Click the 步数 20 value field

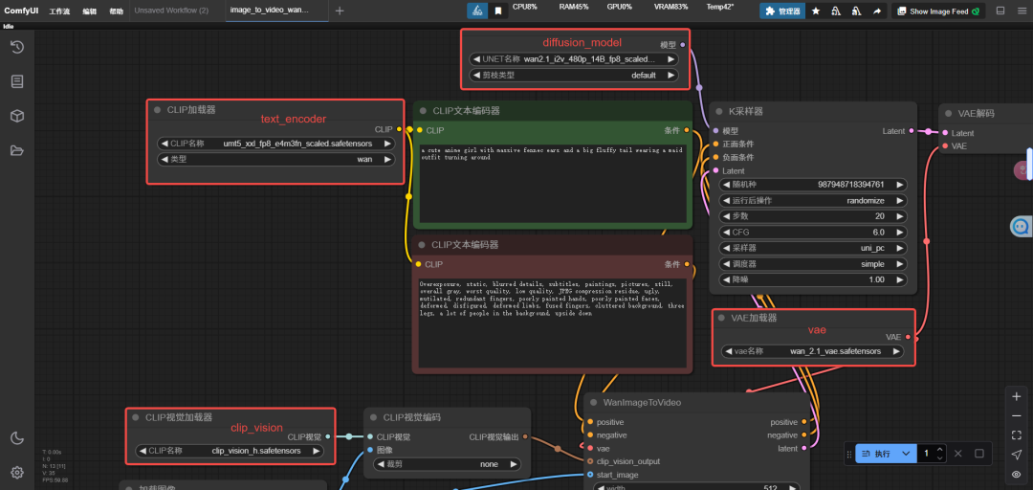click(812, 216)
